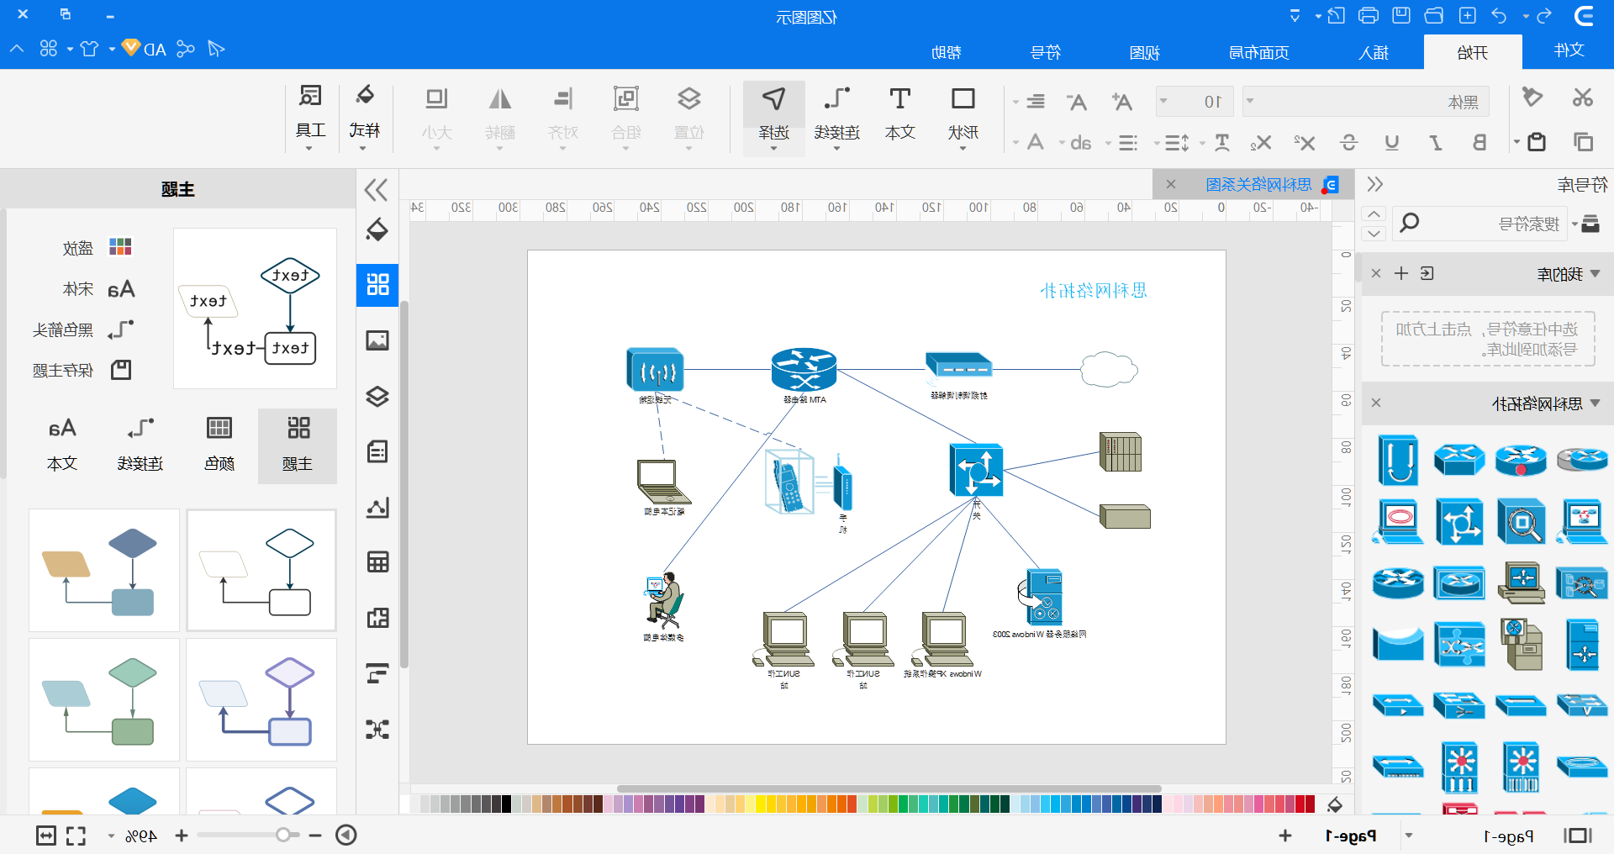This screenshot has width=1614, height=854.
Task: Switch to the Insert (插入) tab
Action: [1374, 53]
